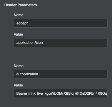Place cursor on the word 'accept'
This screenshot has height=107, width=112.
click(x=22, y=24)
